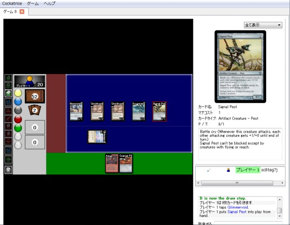Select the Frogmite card on battlefield
This screenshot has height=225, width=290.
[x=138, y=112]
